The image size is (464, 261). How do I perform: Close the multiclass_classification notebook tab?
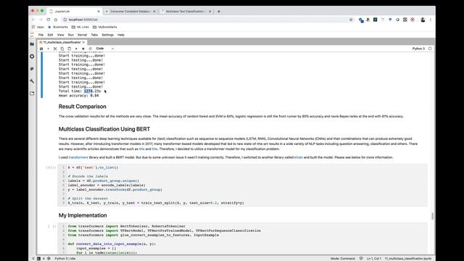point(83,42)
